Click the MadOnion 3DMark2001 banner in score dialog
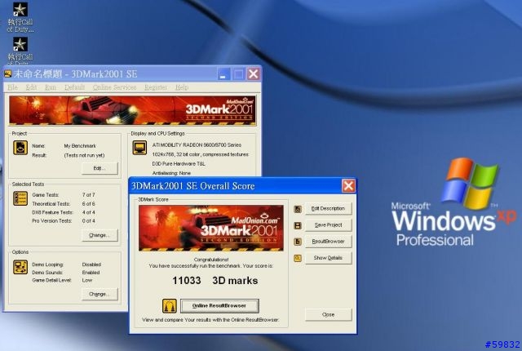Screen dimensions: 522x351 [x=211, y=228]
